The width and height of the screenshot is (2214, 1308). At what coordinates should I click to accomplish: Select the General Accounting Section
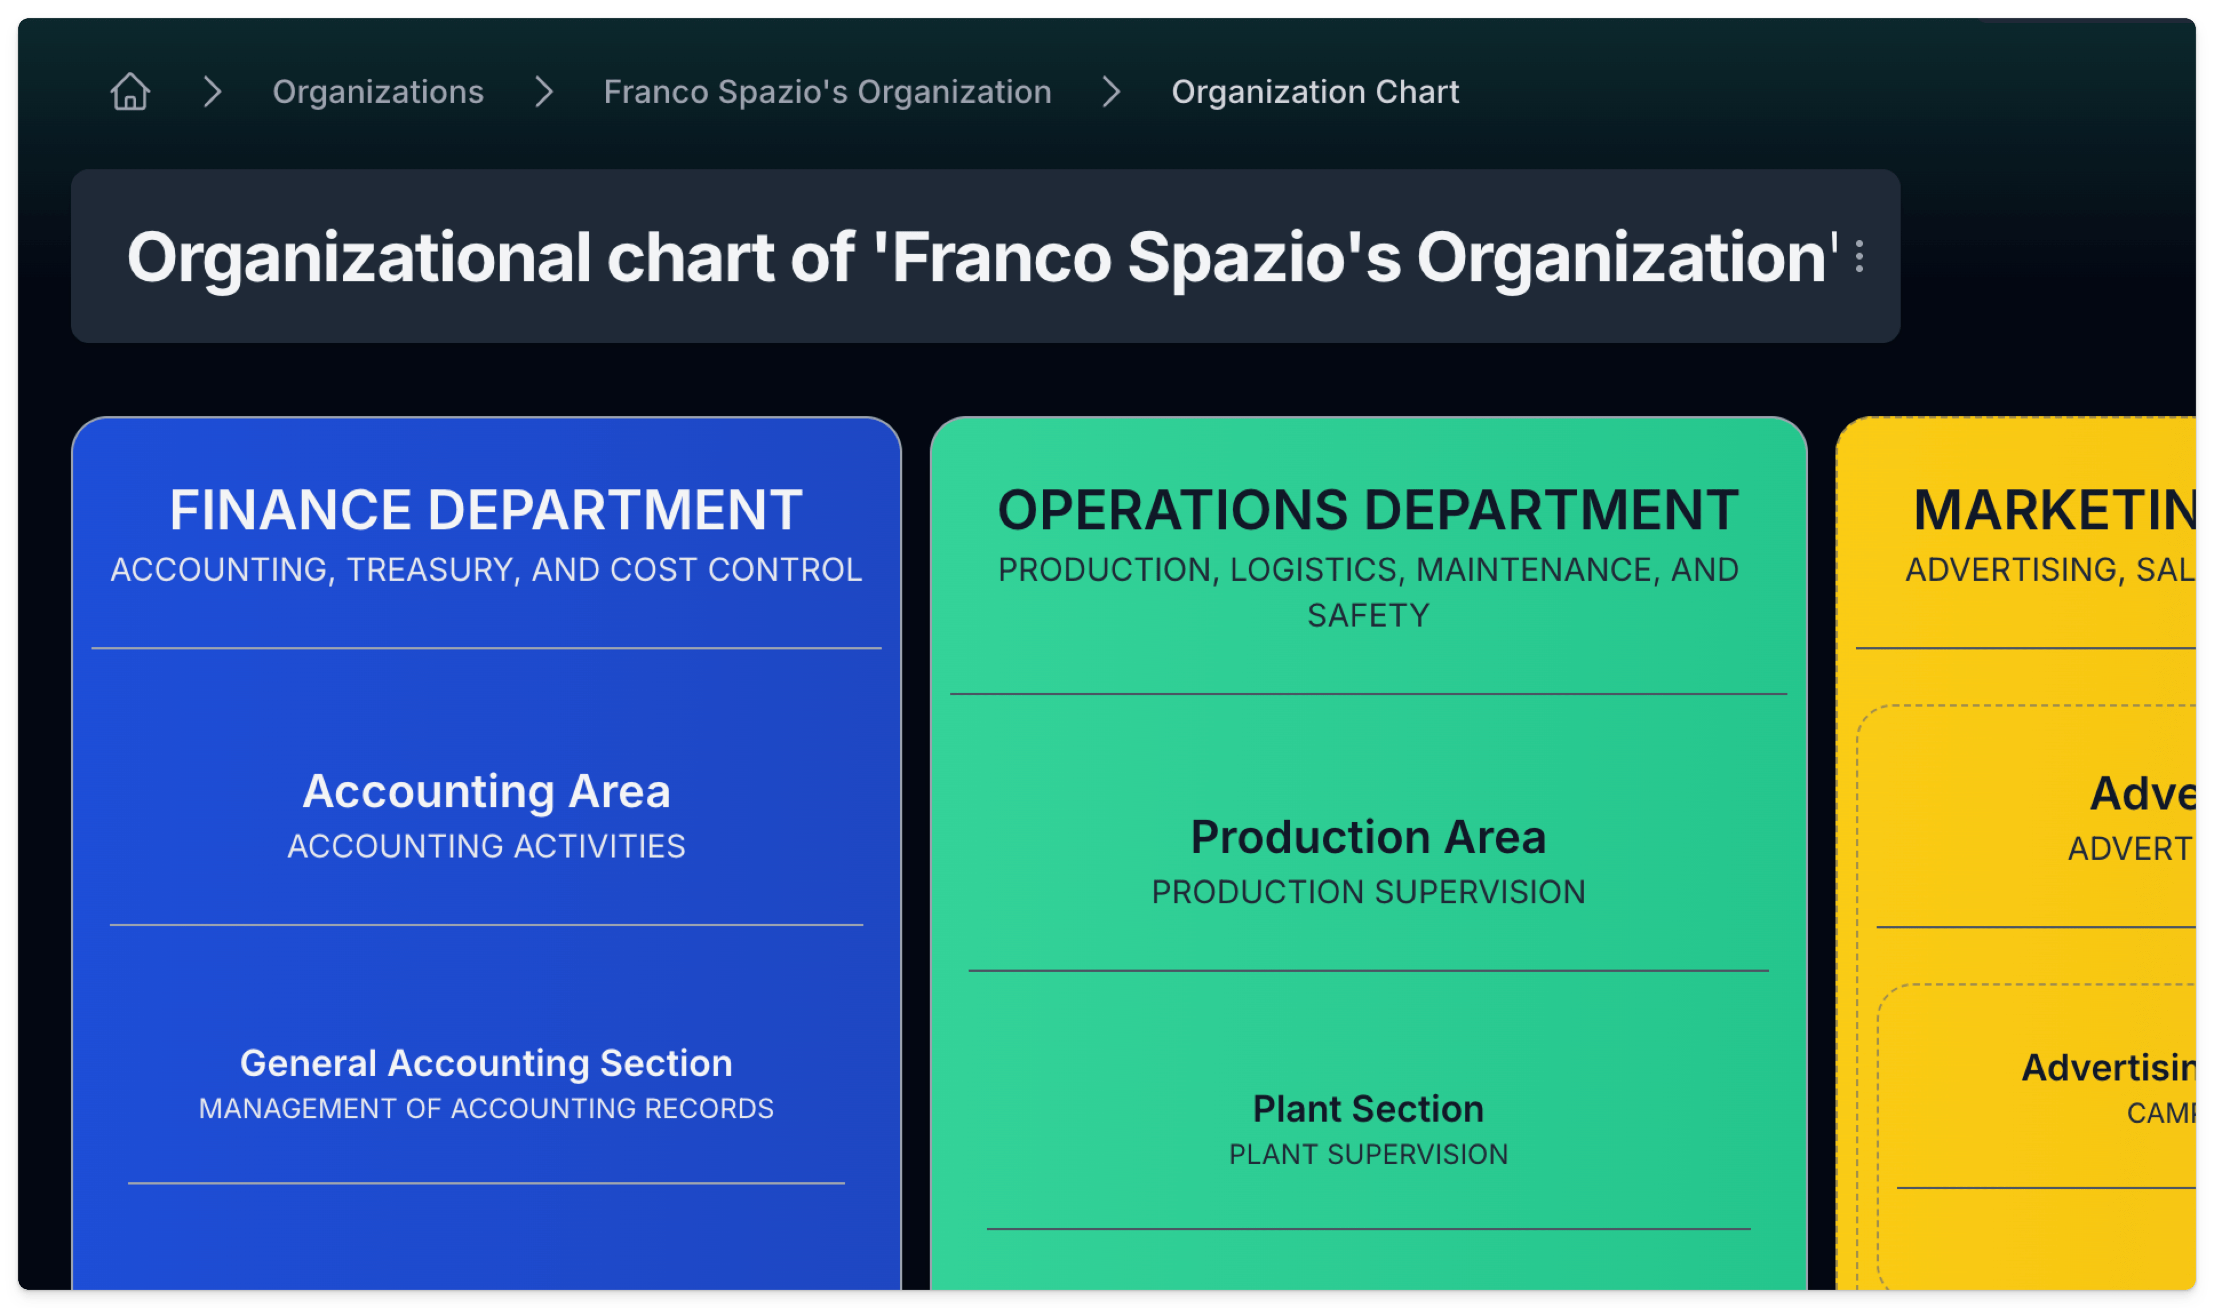[485, 1063]
